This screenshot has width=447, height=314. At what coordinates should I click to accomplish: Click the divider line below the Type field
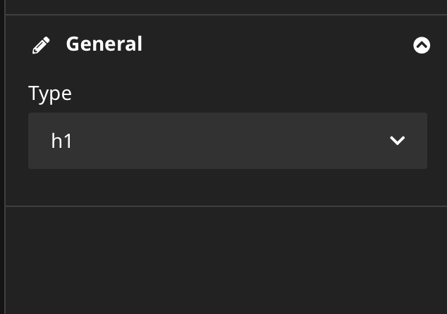(x=226, y=206)
